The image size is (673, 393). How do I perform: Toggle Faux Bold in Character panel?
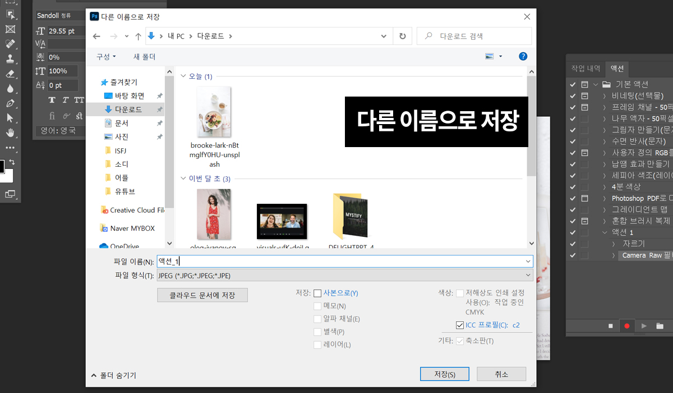52,100
